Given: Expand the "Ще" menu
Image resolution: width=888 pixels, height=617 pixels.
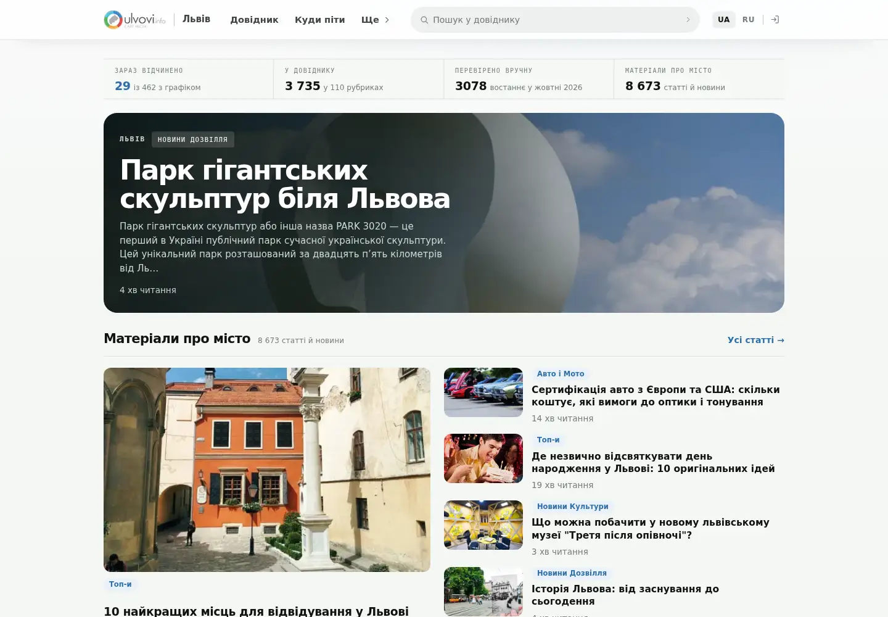Looking at the screenshot, I should (376, 20).
